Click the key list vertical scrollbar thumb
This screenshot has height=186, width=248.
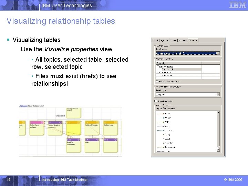tap(218, 130)
